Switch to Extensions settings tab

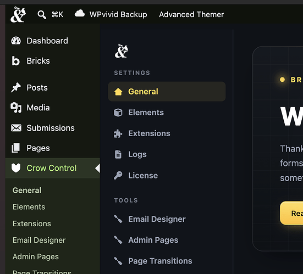pyautogui.click(x=149, y=133)
